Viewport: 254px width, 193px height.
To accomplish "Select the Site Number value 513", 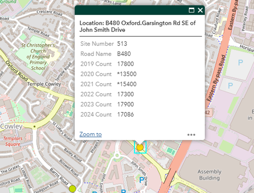I will click(x=122, y=44).
